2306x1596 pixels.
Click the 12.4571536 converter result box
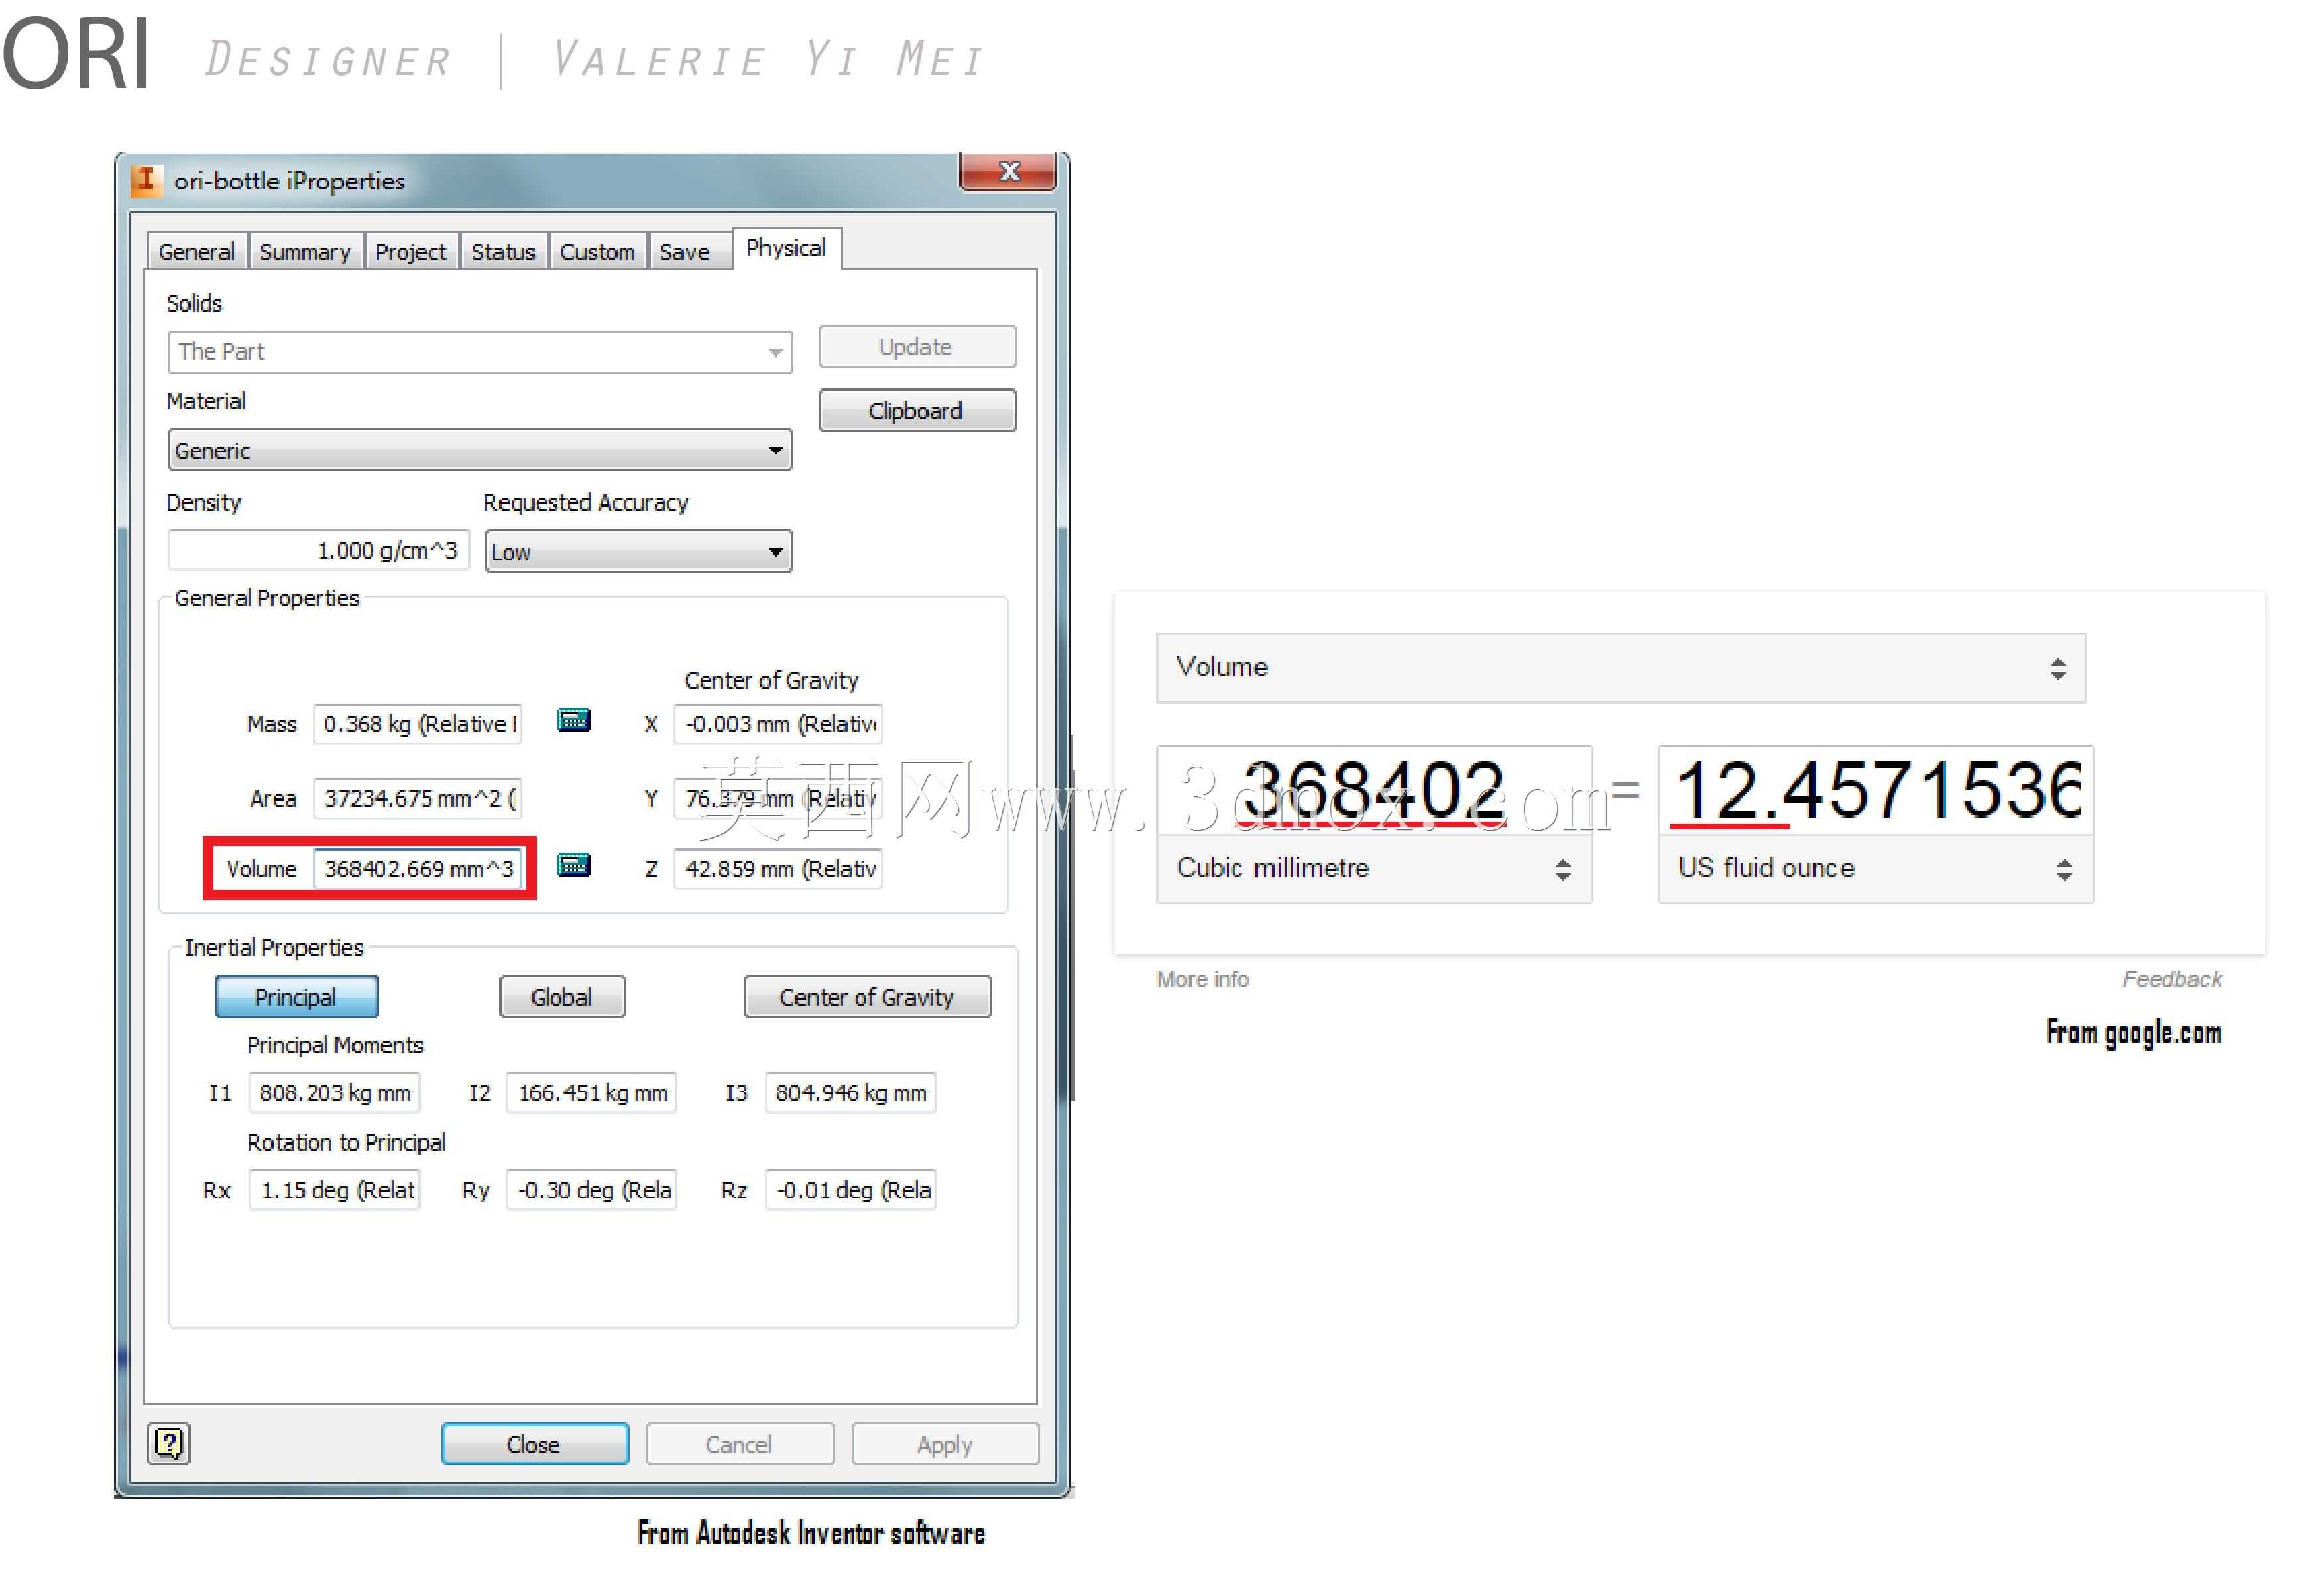(x=1876, y=791)
